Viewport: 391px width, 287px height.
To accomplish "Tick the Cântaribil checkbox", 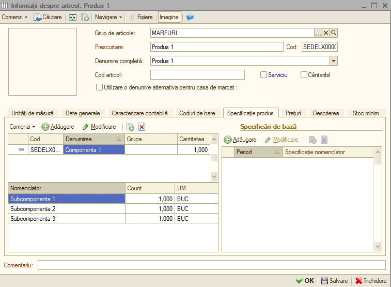I will 304,75.
